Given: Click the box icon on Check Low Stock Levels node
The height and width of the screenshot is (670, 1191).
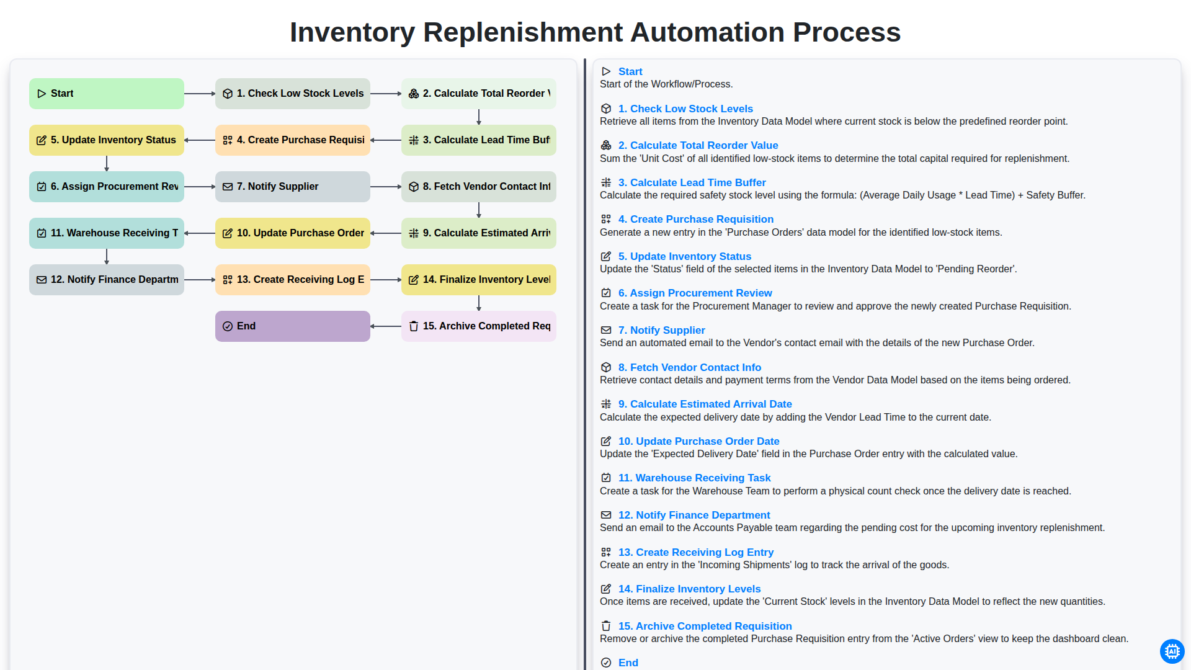Looking at the screenshot, I should click(x=228, y=94).
